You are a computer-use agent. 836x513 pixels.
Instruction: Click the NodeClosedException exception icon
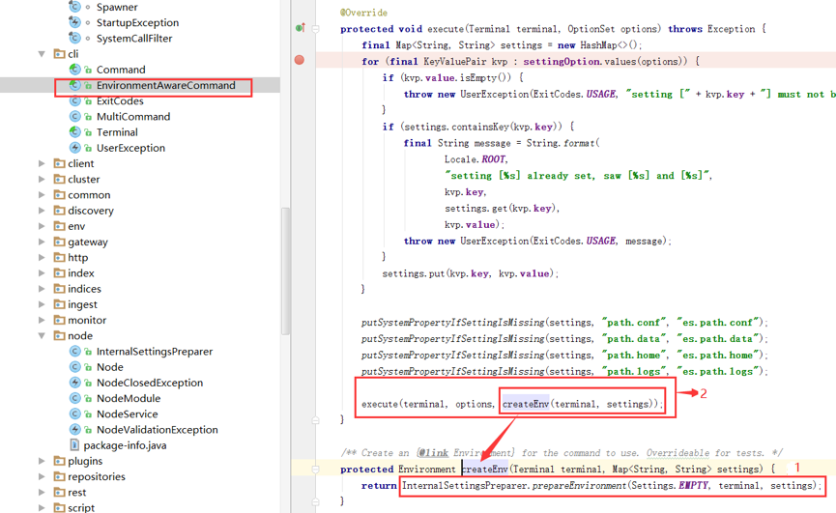tap(74, 383)
